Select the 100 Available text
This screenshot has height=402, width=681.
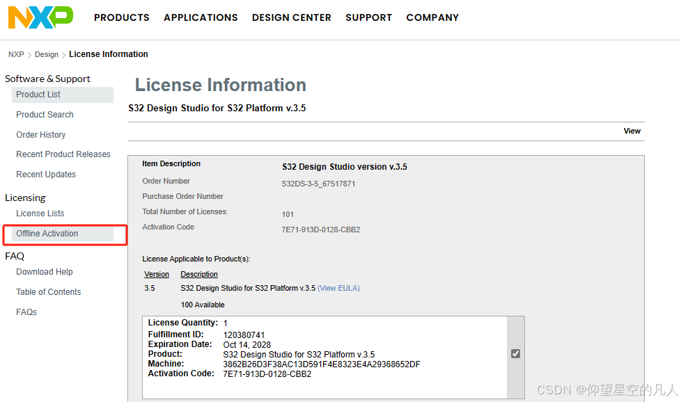203,305
